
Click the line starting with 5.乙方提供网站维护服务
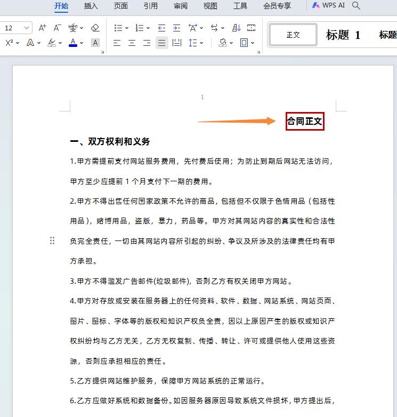point(168,381)
